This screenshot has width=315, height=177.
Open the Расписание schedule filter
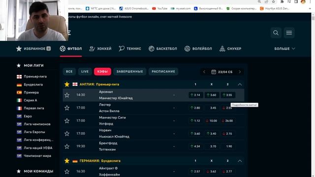163,71
